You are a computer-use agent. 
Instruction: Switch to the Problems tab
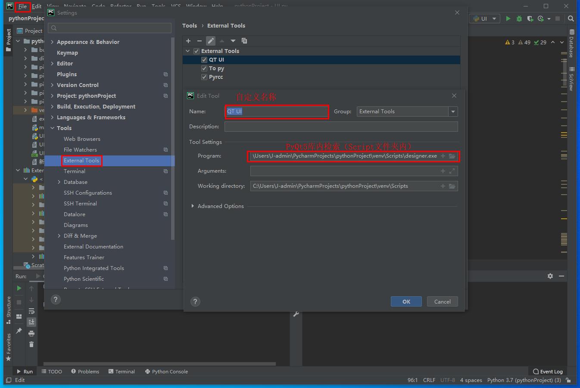click(85, 371)
